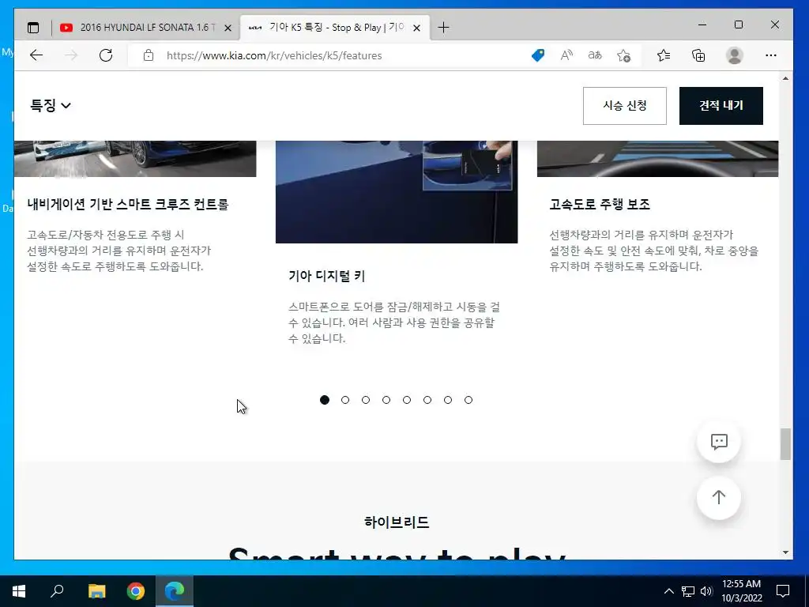Expand the 특징 section dropdown

[x=51, y=105]
